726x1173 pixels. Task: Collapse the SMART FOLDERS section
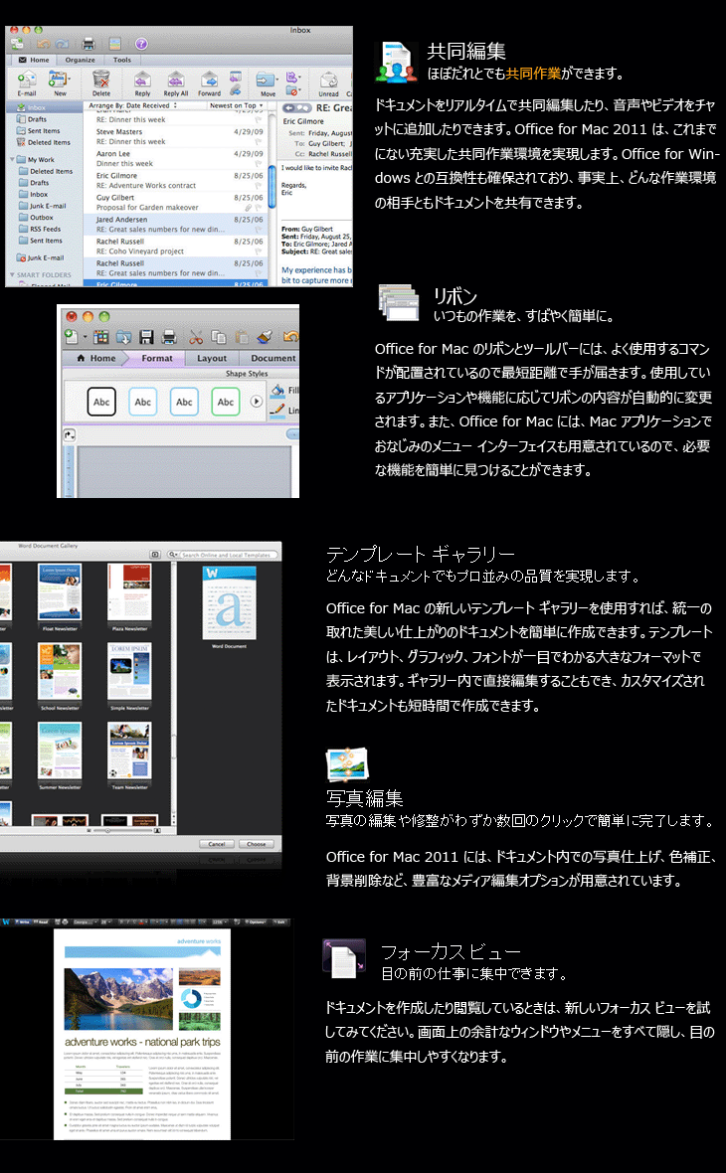click(12, 274)
